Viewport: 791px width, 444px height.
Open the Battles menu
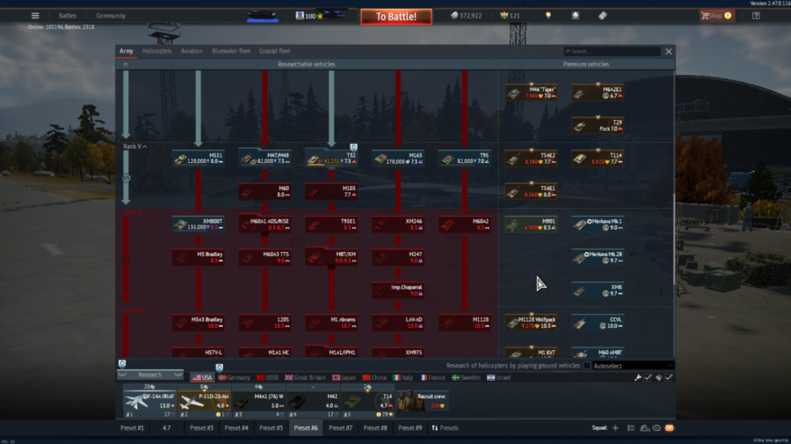[67, 16]
